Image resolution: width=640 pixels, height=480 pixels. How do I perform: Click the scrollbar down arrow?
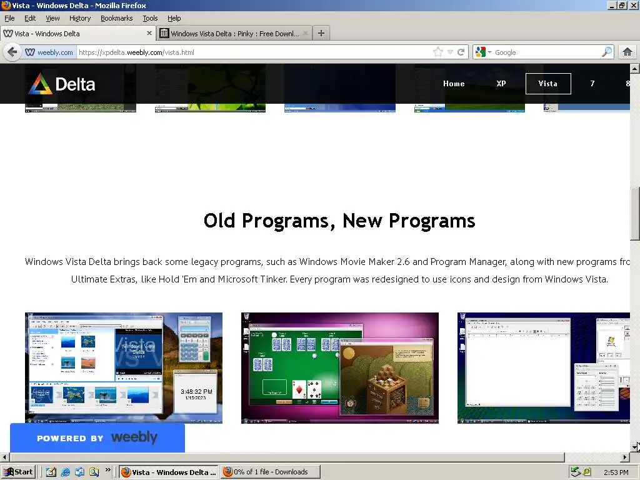point(635,447)
